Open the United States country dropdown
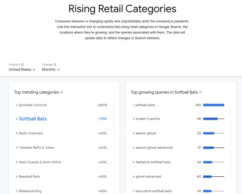Screen dimensions: 242x194 22,69
